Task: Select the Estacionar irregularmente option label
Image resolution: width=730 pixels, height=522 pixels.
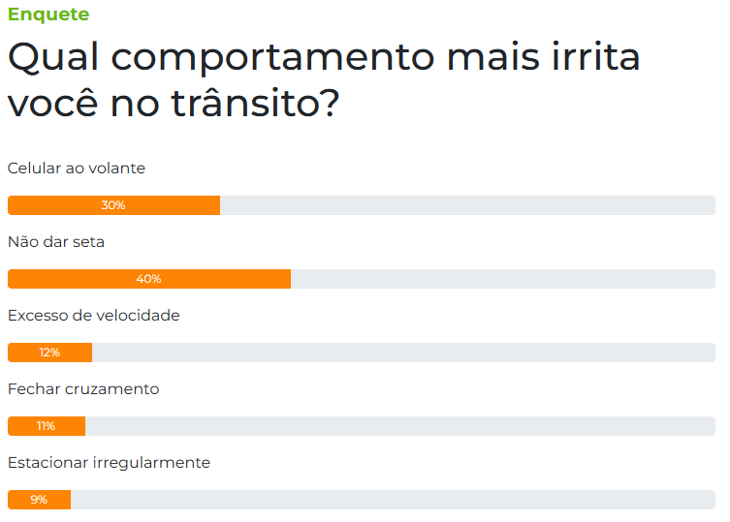Action: [109, 463]
